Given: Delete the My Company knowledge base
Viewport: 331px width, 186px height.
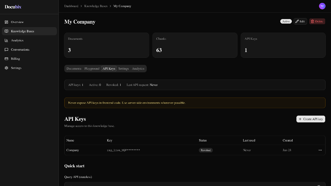Looking at the screenshot, I should pos(317,21).
